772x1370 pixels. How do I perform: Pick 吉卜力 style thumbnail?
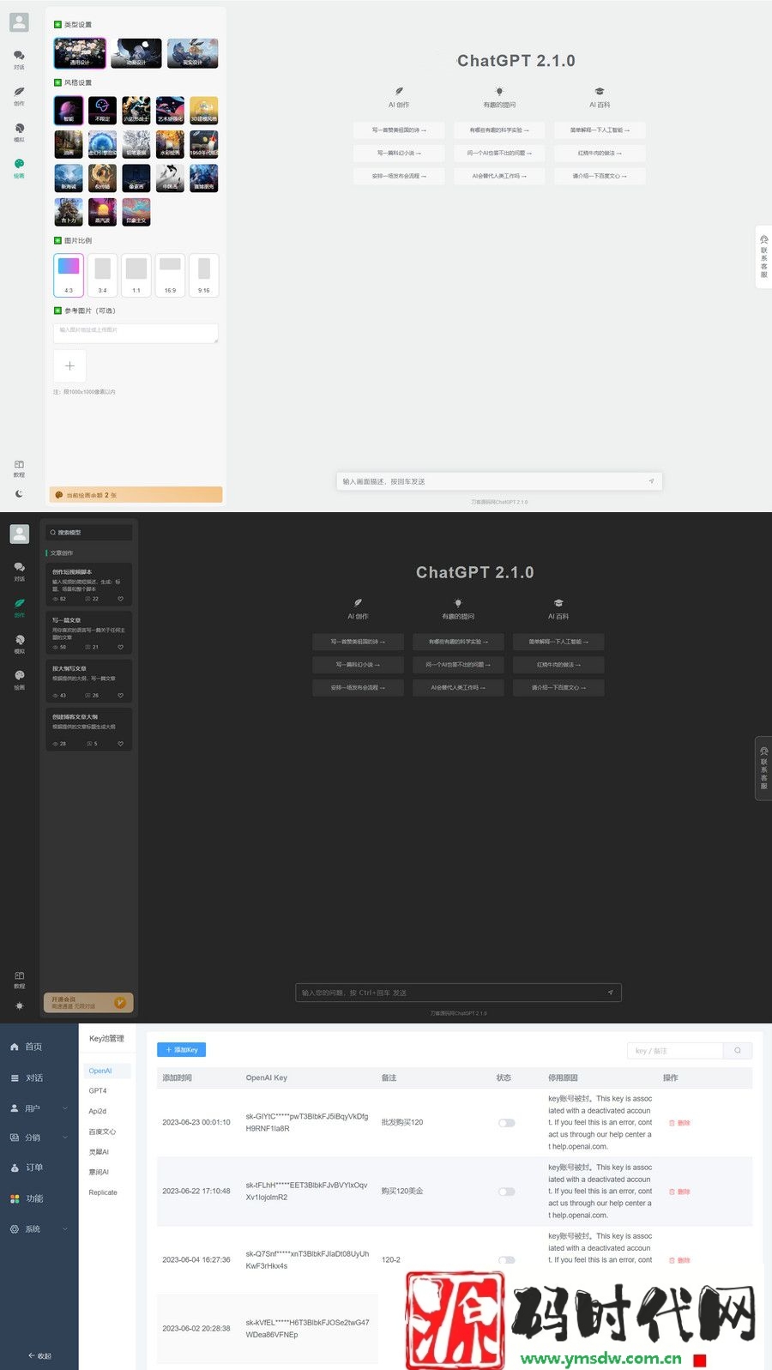69,212
